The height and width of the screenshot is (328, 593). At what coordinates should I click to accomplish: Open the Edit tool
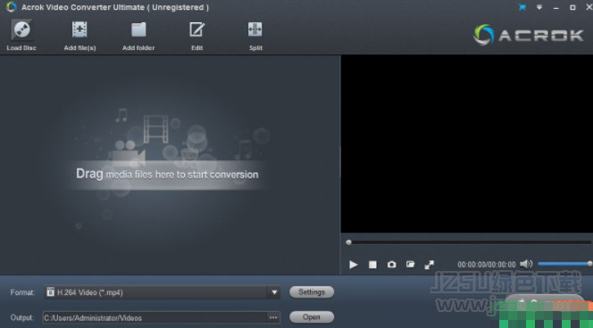196,29
